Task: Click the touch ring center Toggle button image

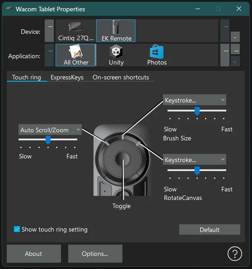Action: pyautogui.click(x=122, y=159)
